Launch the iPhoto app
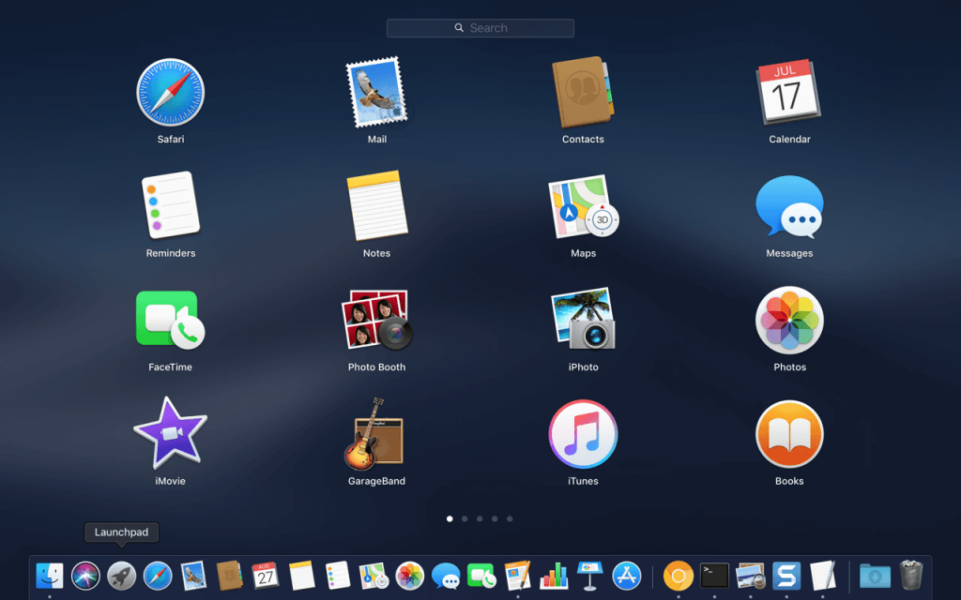Viewport: 961px width, 600px height. pos(583,319)
